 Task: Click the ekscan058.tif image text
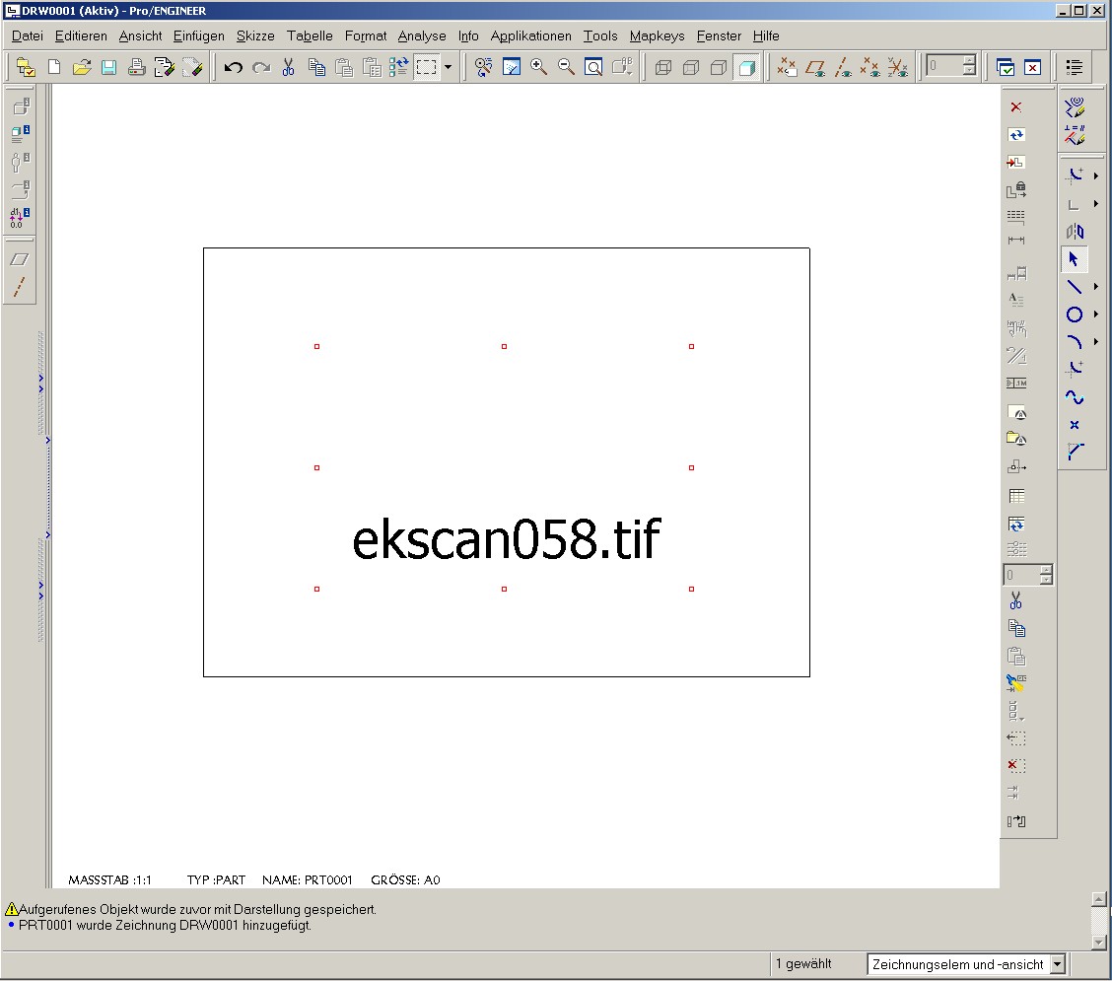click(507, 539)
